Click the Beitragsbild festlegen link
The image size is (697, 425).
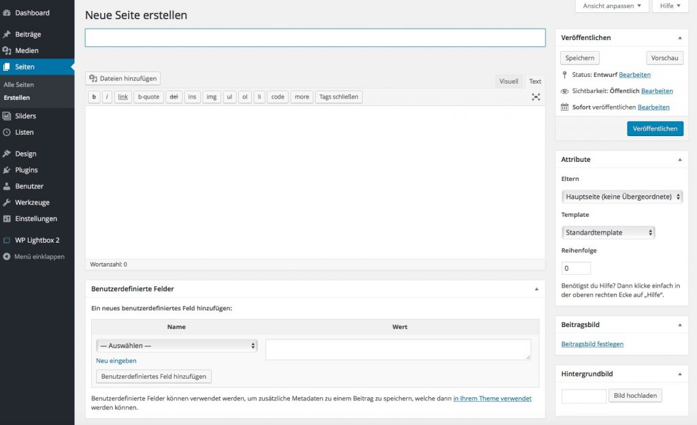pos(592,344)
